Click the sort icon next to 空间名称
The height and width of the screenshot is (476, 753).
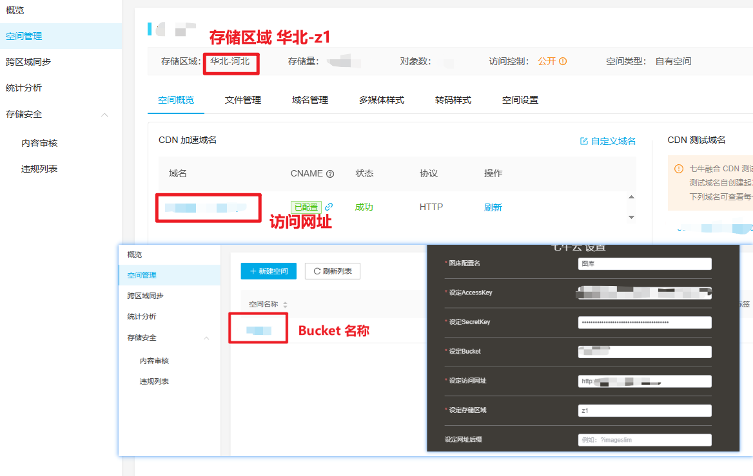click(286, 305)
